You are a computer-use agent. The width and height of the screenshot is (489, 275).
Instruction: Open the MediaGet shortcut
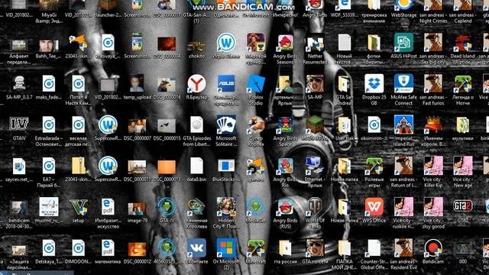tap(256, 207)
